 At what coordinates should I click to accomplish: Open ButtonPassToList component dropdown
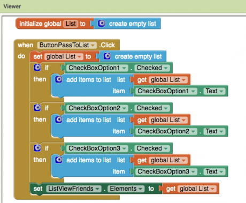pos(67,45)
